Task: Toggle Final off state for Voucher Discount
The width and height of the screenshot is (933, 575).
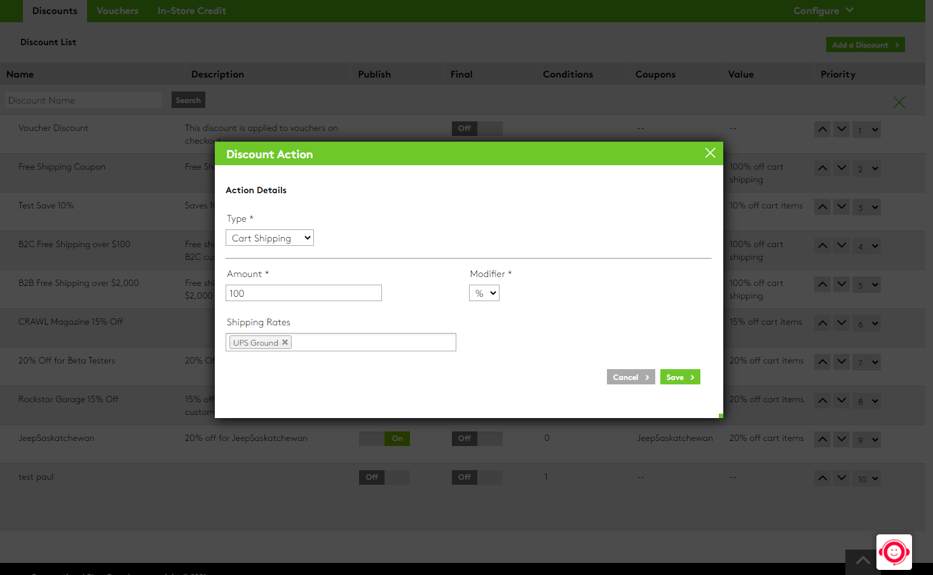Action: point(477,128)
